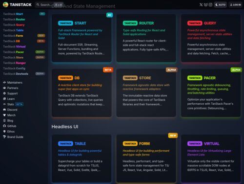
Task: Open the X (Twitter) social icon
Action: [x=201, y=5]
